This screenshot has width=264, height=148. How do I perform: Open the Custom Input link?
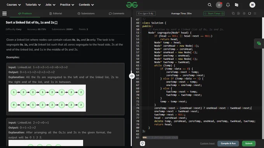click(x=207, y=143)
